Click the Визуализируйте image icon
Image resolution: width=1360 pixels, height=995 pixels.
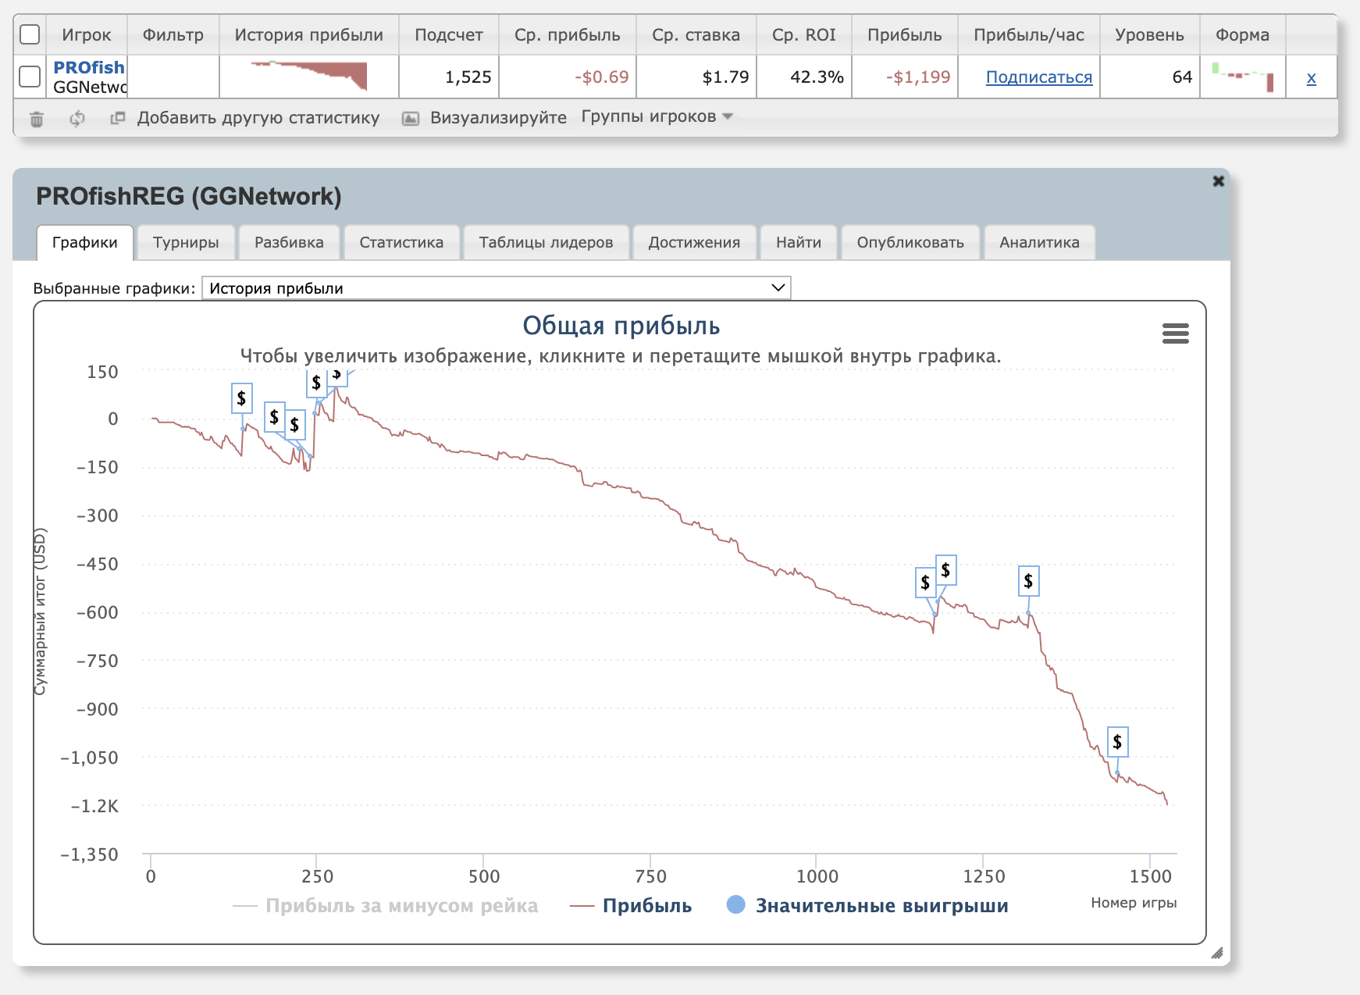410,119
